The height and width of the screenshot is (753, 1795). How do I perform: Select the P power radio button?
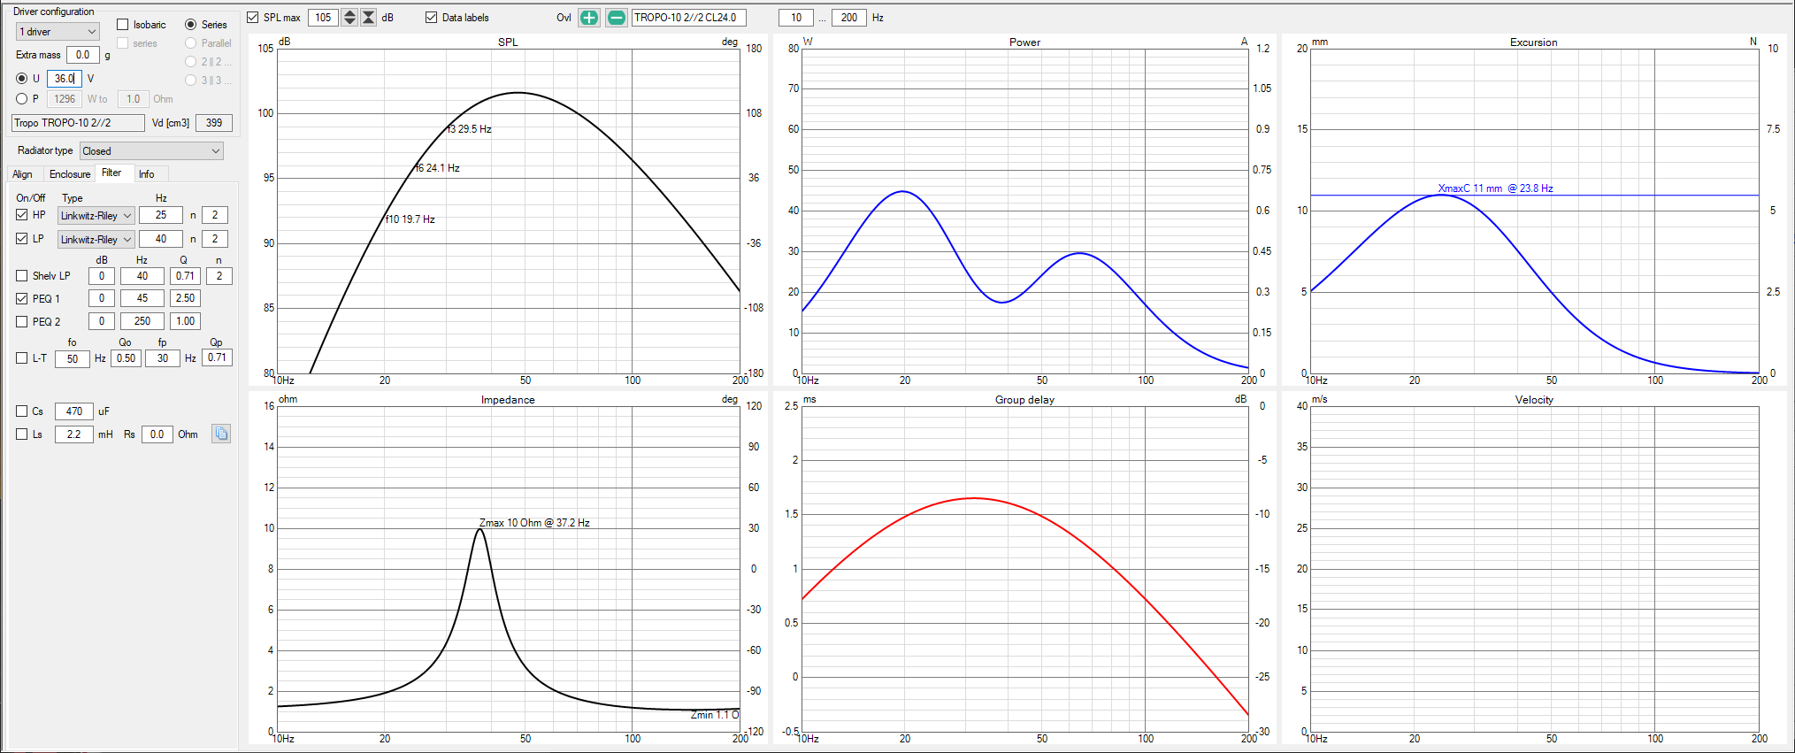[22, 99]
